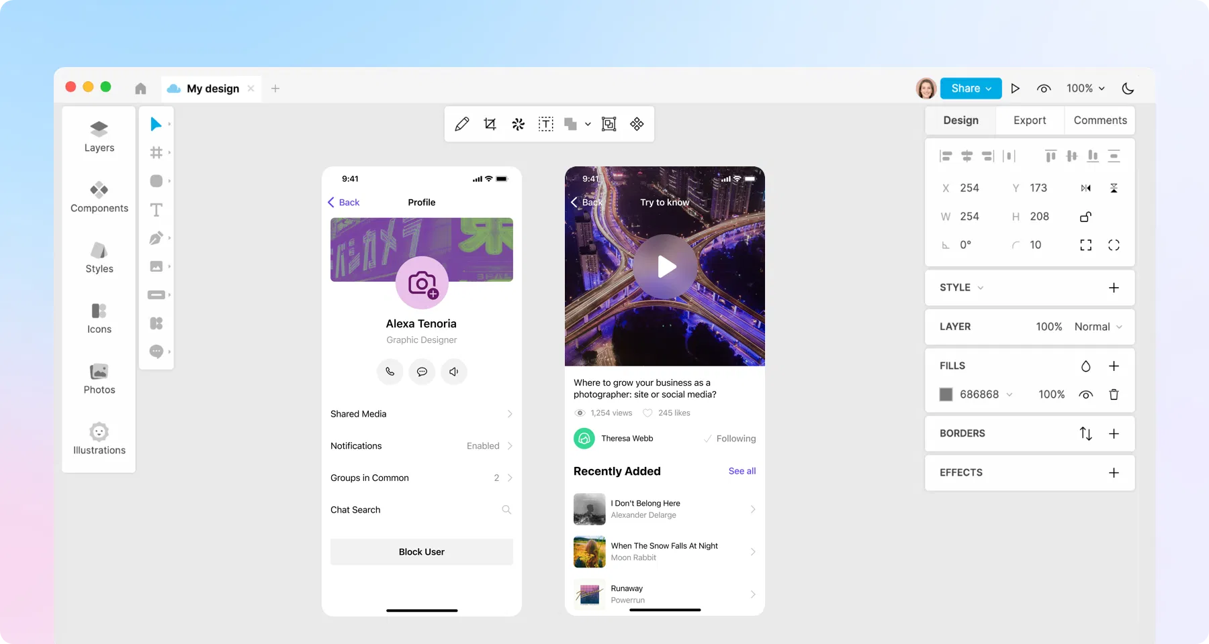This screenshot has width=1209, height=644.
Task: Toggle the constrain proportions lock for width and height
Action: point(1086,216)
